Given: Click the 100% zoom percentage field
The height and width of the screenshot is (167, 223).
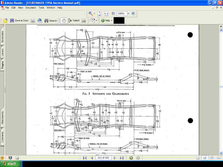Looking at the screenshot, I should tap(122, 13).
